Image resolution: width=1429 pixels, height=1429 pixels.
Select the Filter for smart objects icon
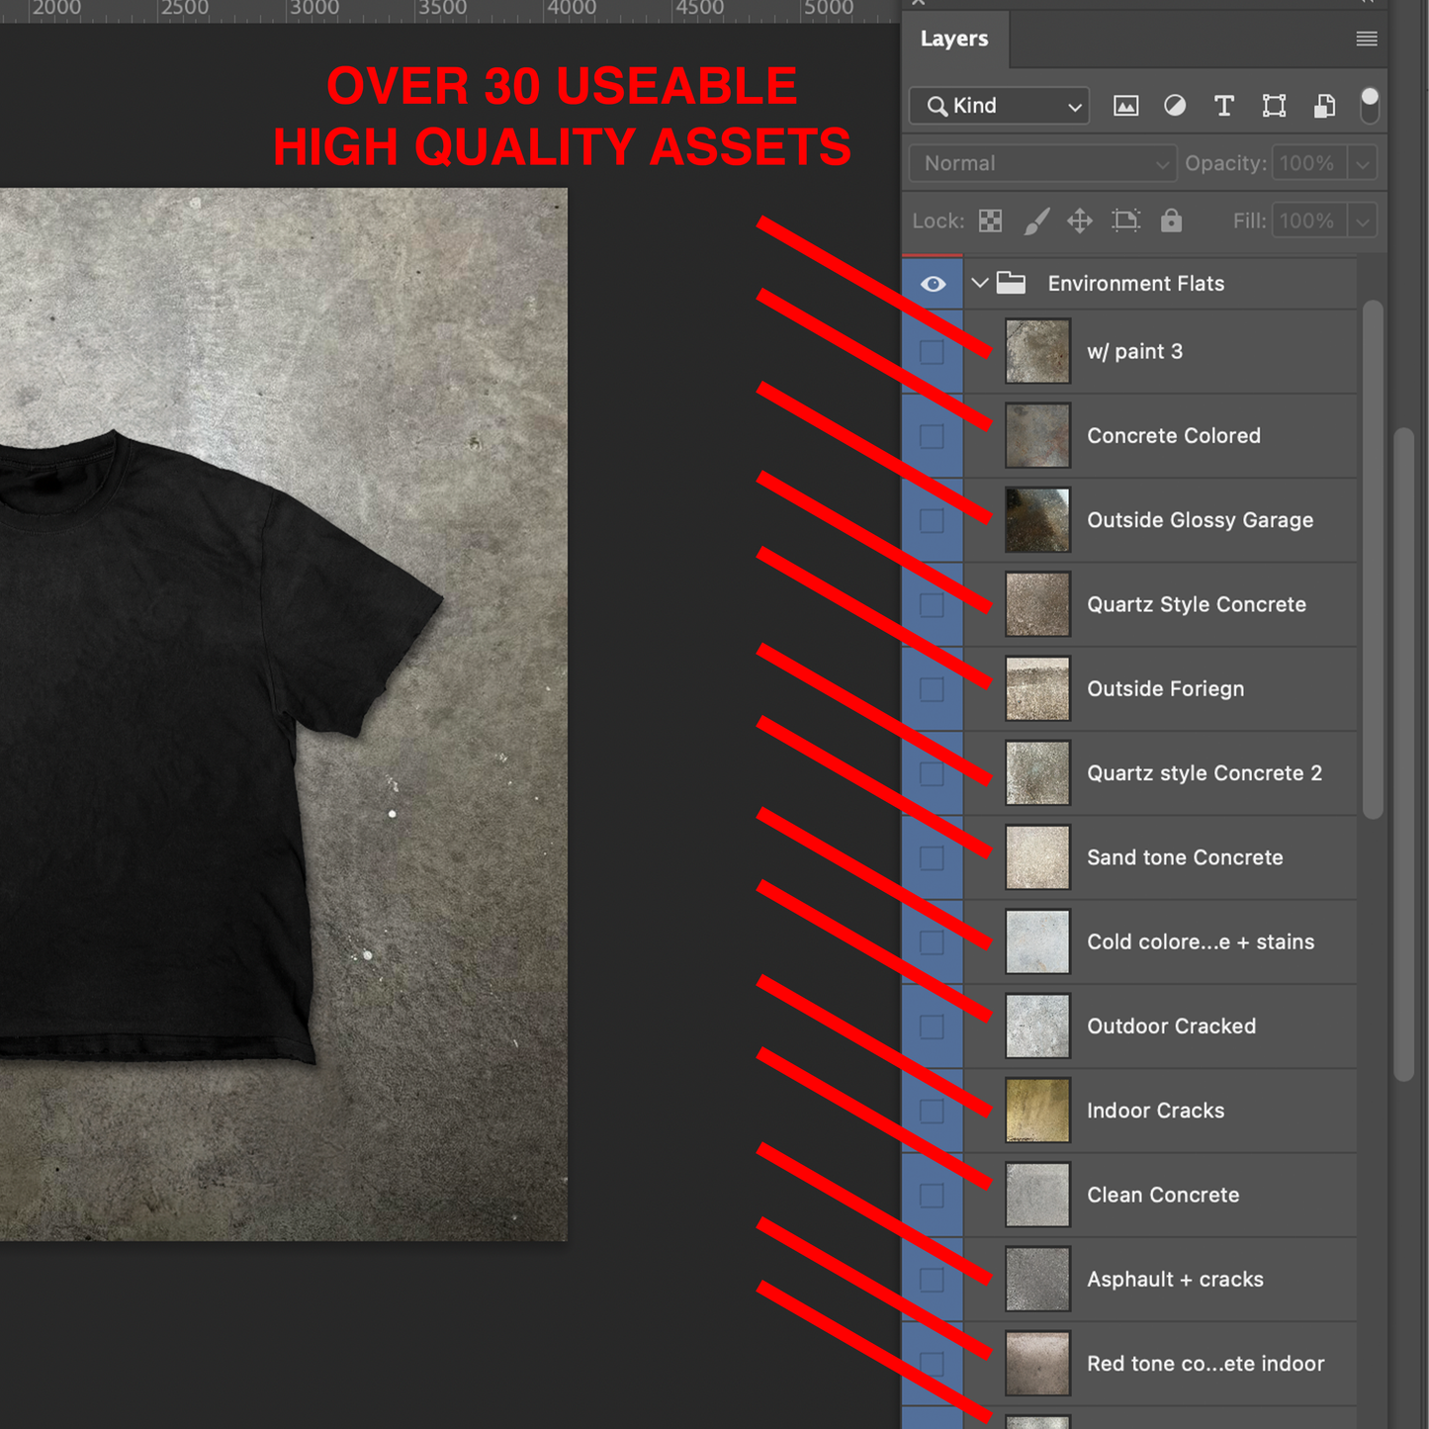point(1323,106)
